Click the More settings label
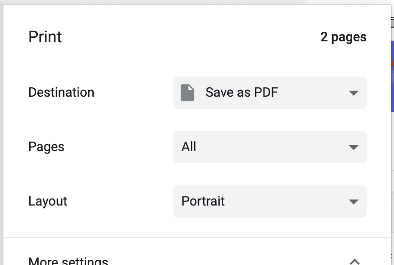 (68, 261)
